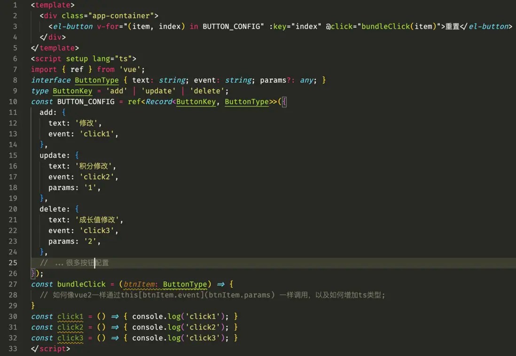This screenshot has height=356, width=516.
Task: Click the underlined click3 identifier on line 32
Action: pyautogui.click(x=70, y=338)
